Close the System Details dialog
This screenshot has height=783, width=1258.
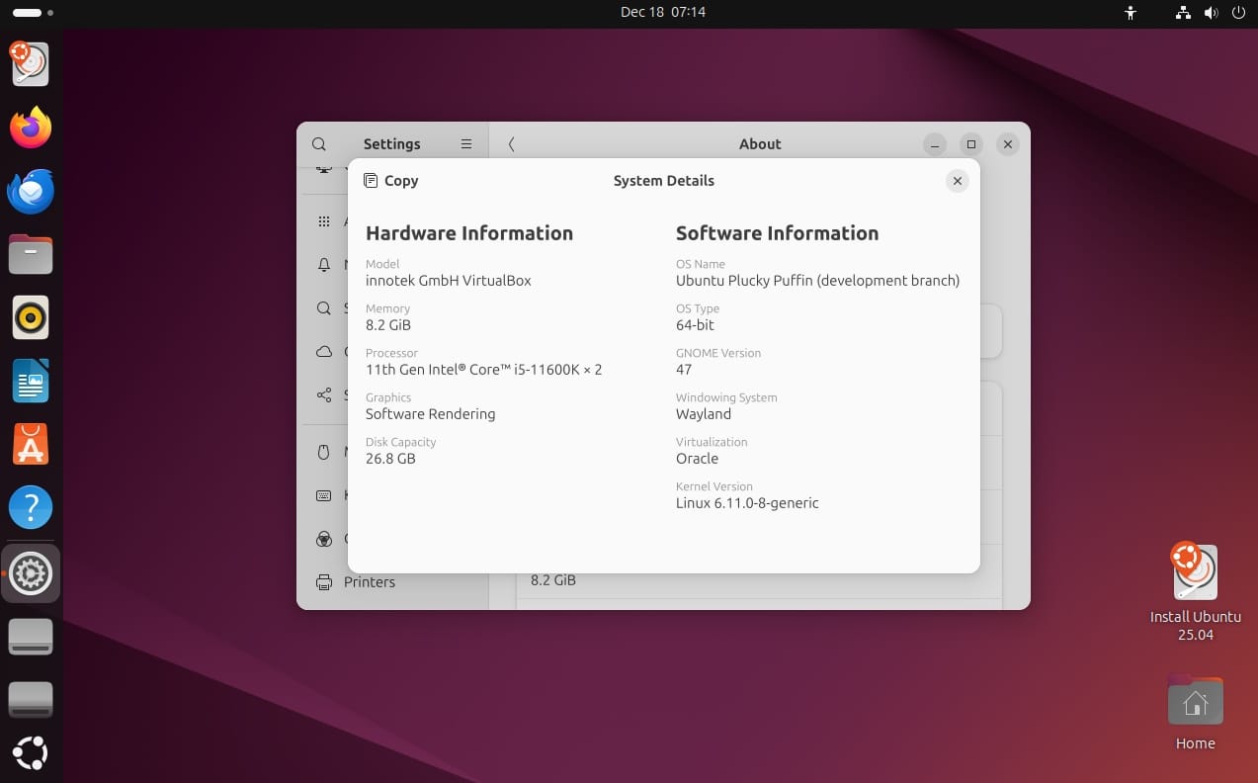tap(957, 181)
